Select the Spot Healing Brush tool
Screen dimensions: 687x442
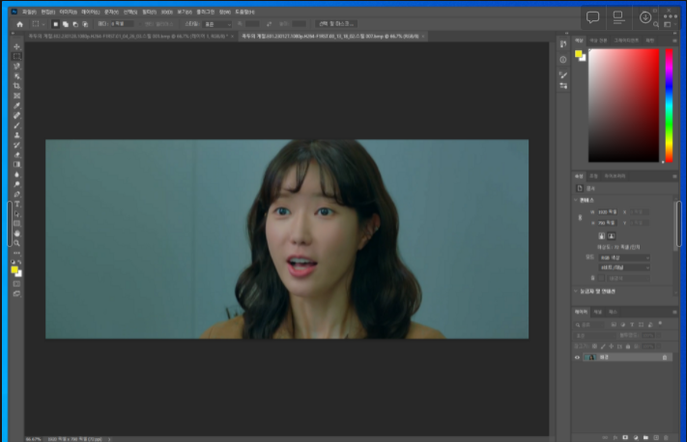(16, 116)
